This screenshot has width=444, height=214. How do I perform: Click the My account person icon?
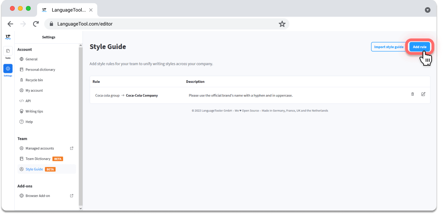22,90
